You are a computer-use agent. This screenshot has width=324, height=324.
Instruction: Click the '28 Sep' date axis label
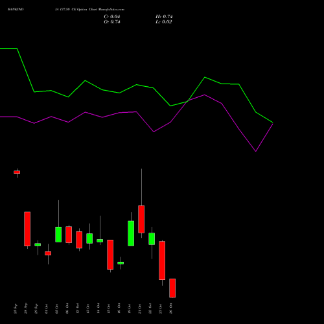(26, 308)
